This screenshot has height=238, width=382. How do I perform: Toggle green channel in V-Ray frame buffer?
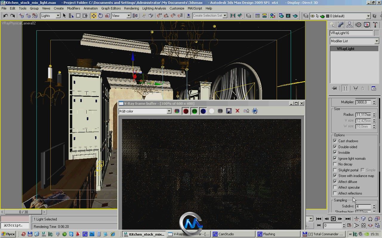tap(194, 111)
